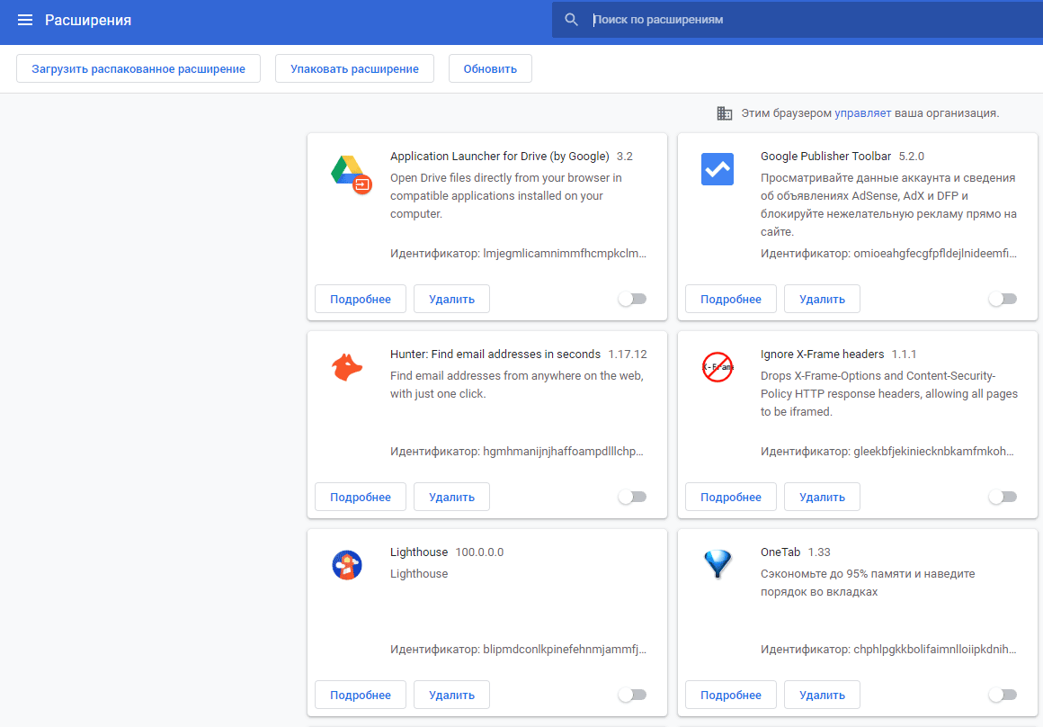Click the Lighthouse extension icon
The height and width of the screenshot is (727, 1043).
coord(347,565)
